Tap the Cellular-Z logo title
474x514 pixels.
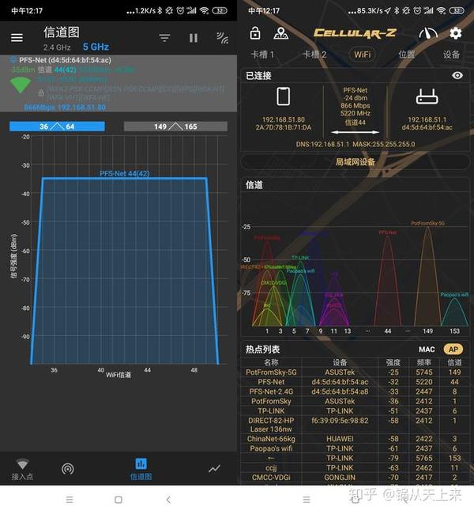coord(355,33)
